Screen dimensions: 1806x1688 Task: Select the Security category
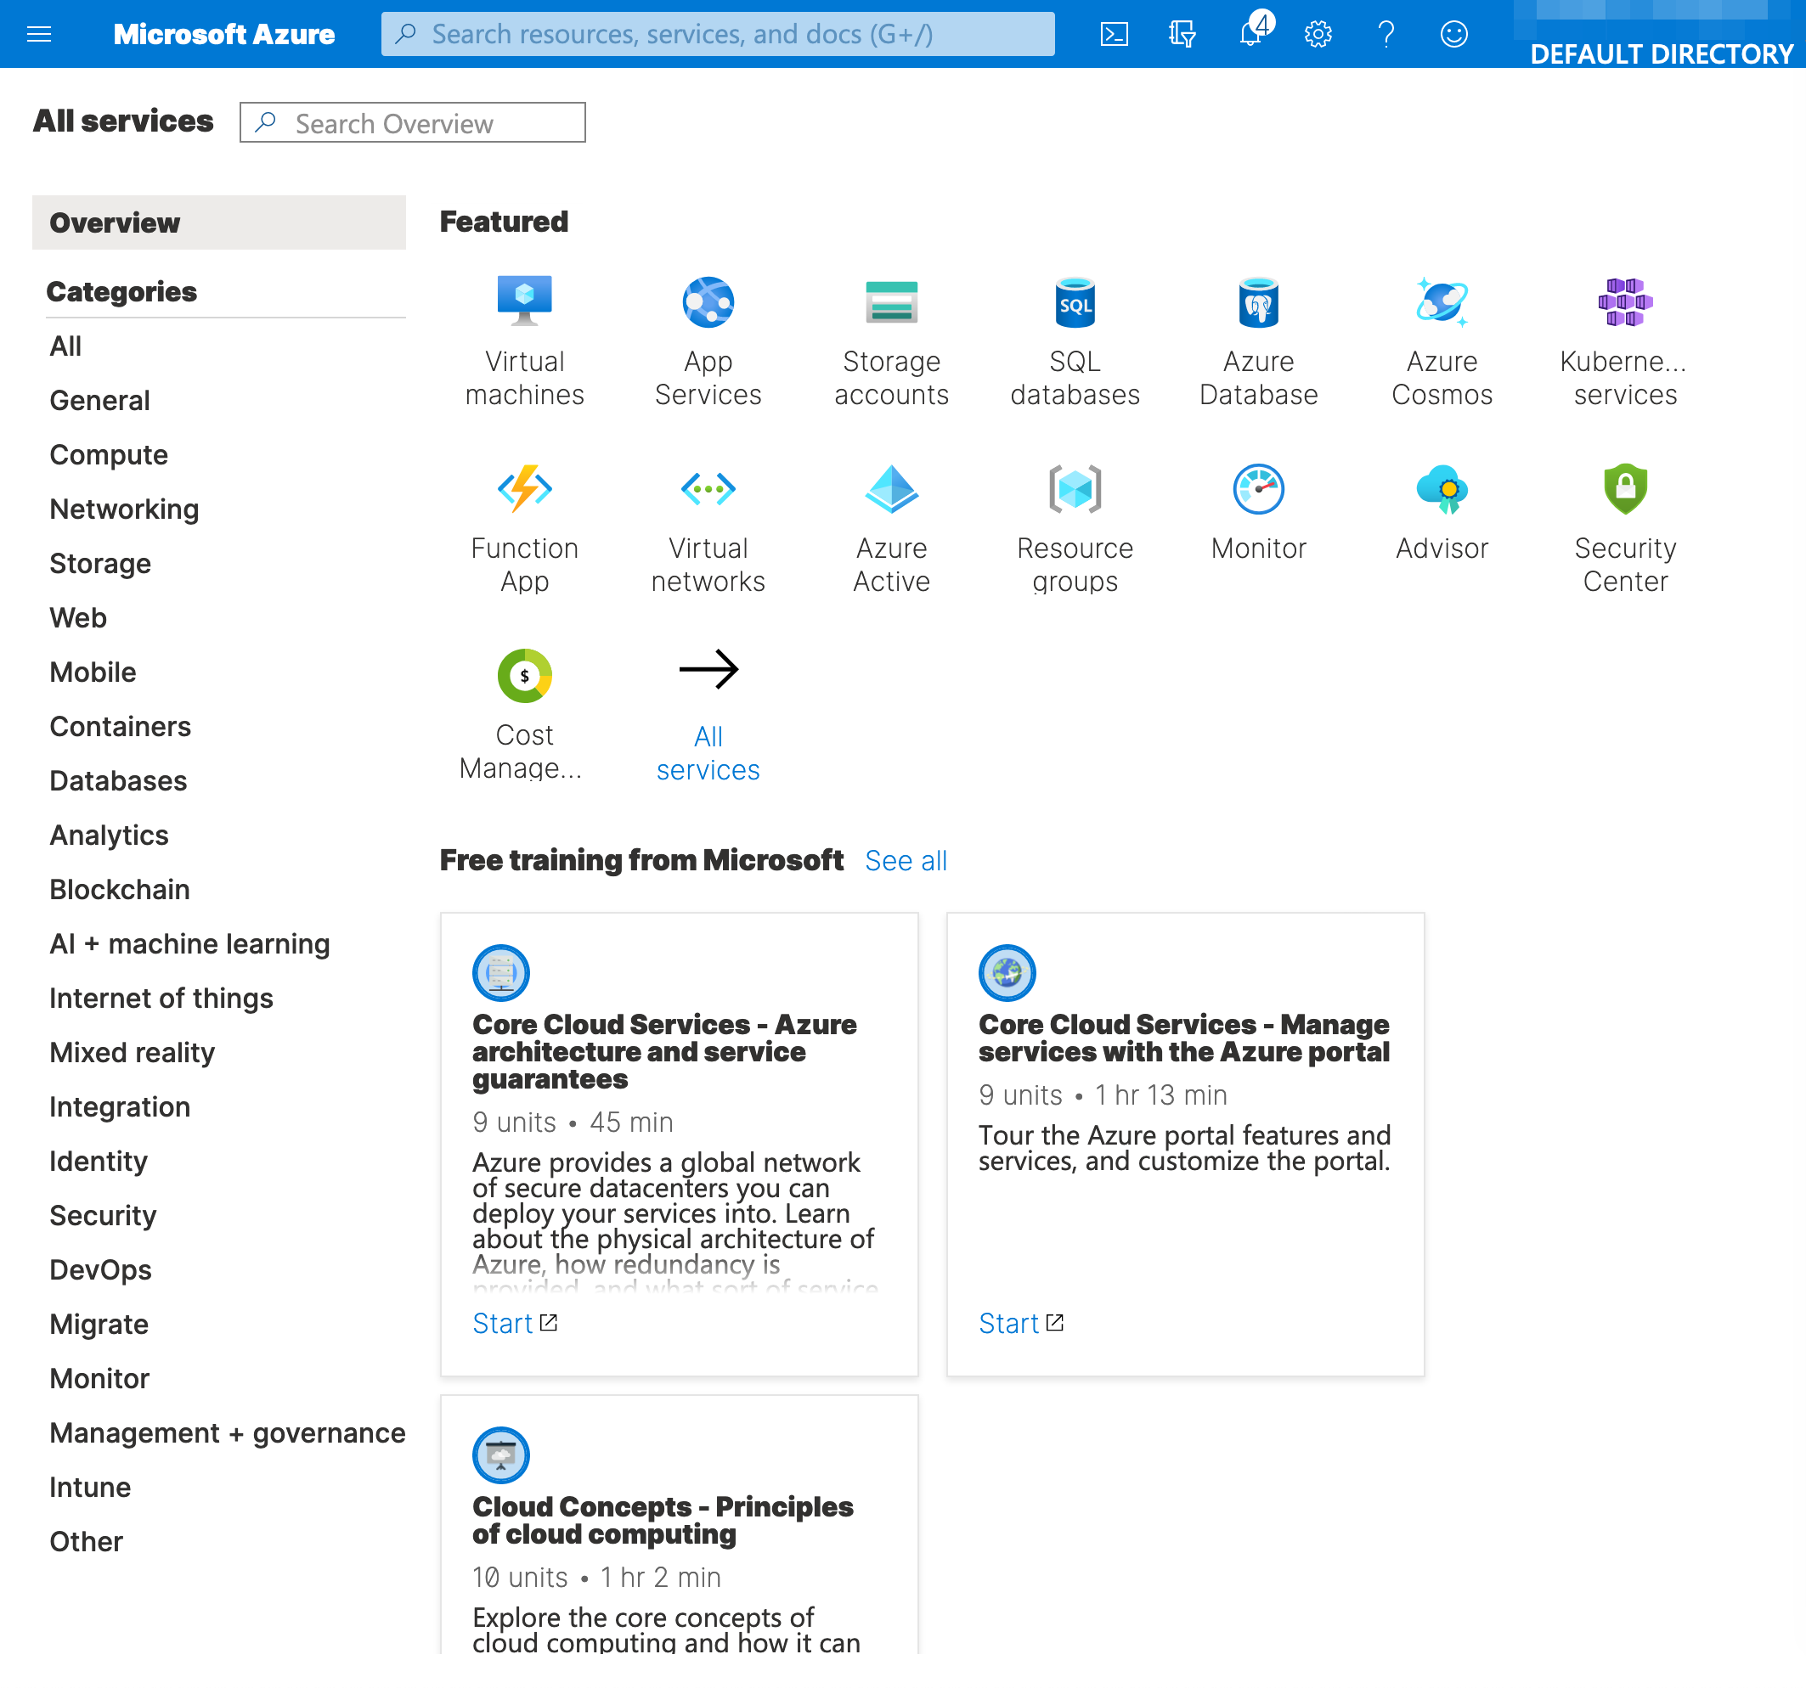click(103, 1216)
